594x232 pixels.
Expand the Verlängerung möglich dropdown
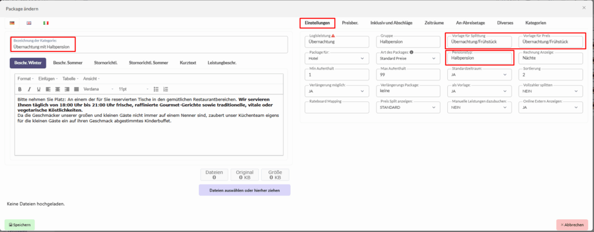coord(336,91)
